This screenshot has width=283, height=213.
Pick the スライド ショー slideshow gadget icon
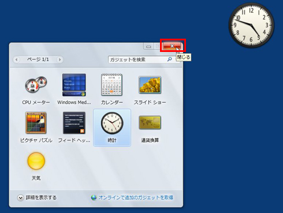point(150,85)
